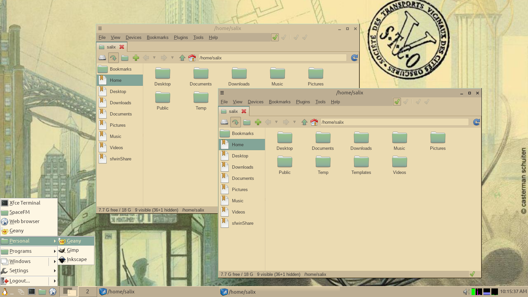Viewport: 528px width, 297px height.
Task: Expand Forward history dropdown arrow in the front window
Action: [x=294, y=122]
